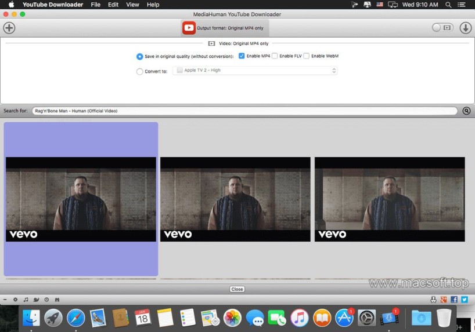This screenshot has width=475, height=332.
Task: Open settings gear in bottom status bar
Action: (x=16, y=300)
